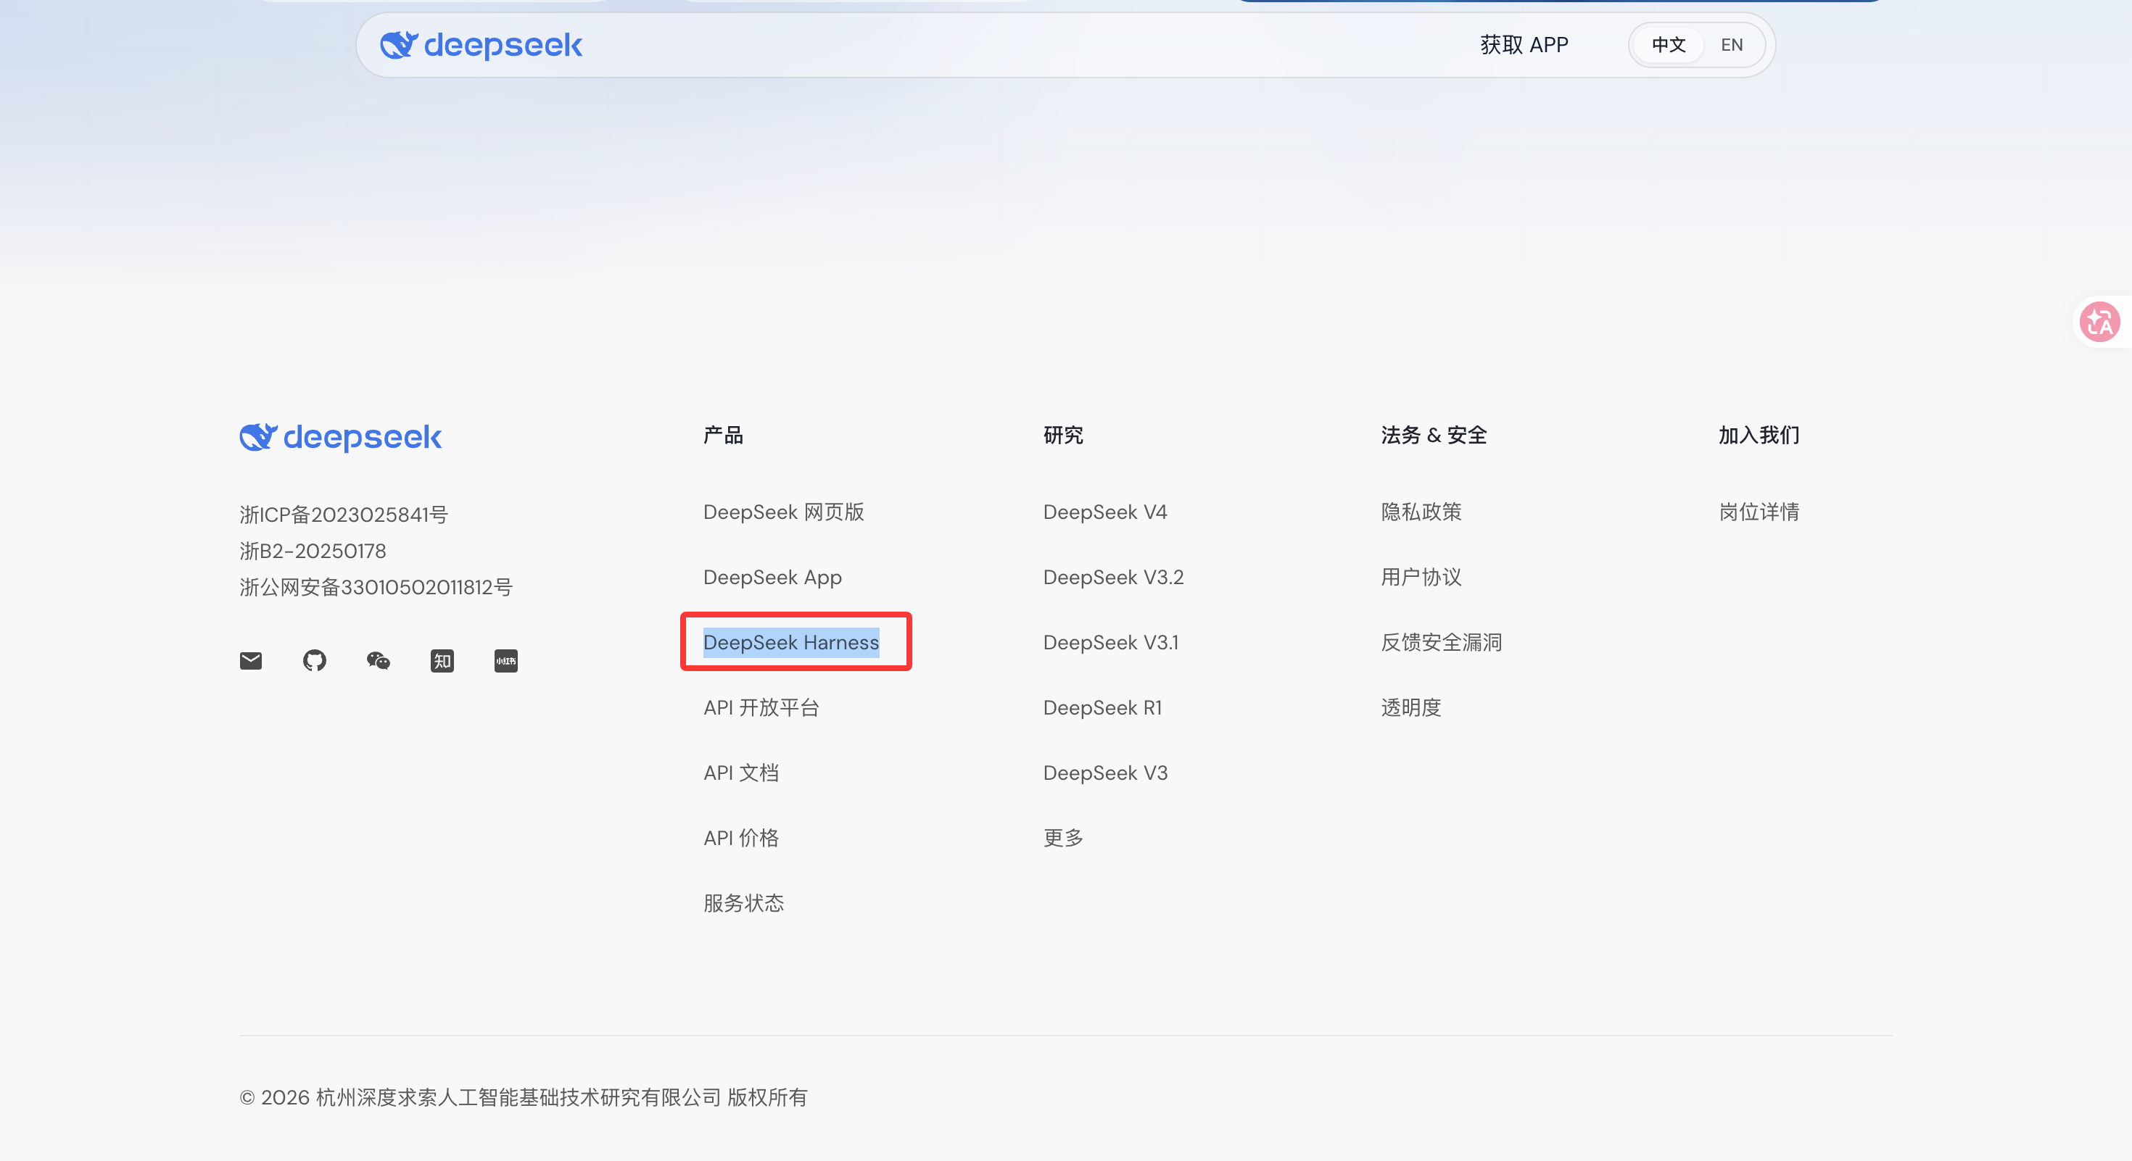The width and height of the screenshot is (2132, 1161).
Task: Open the Xiaohongshu icon link
Action: tap(505, 661)
